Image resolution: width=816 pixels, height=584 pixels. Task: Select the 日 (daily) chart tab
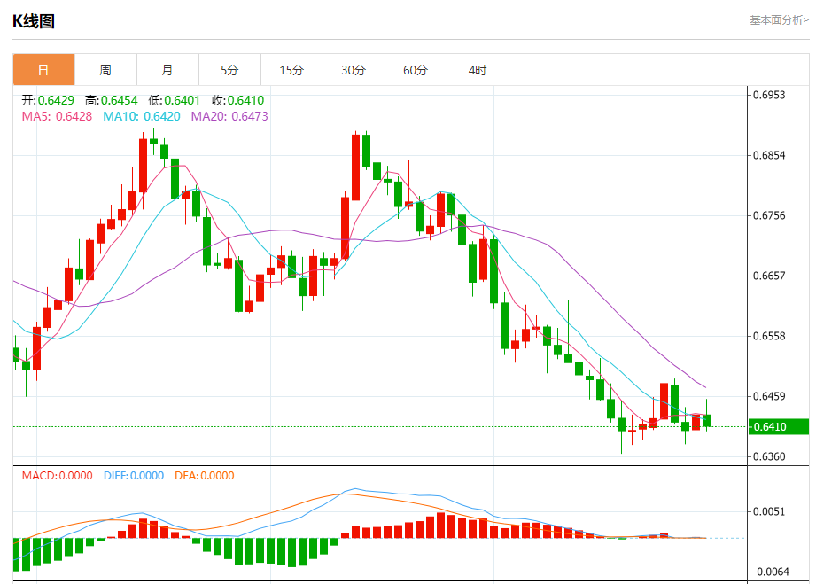click(43, 70)
